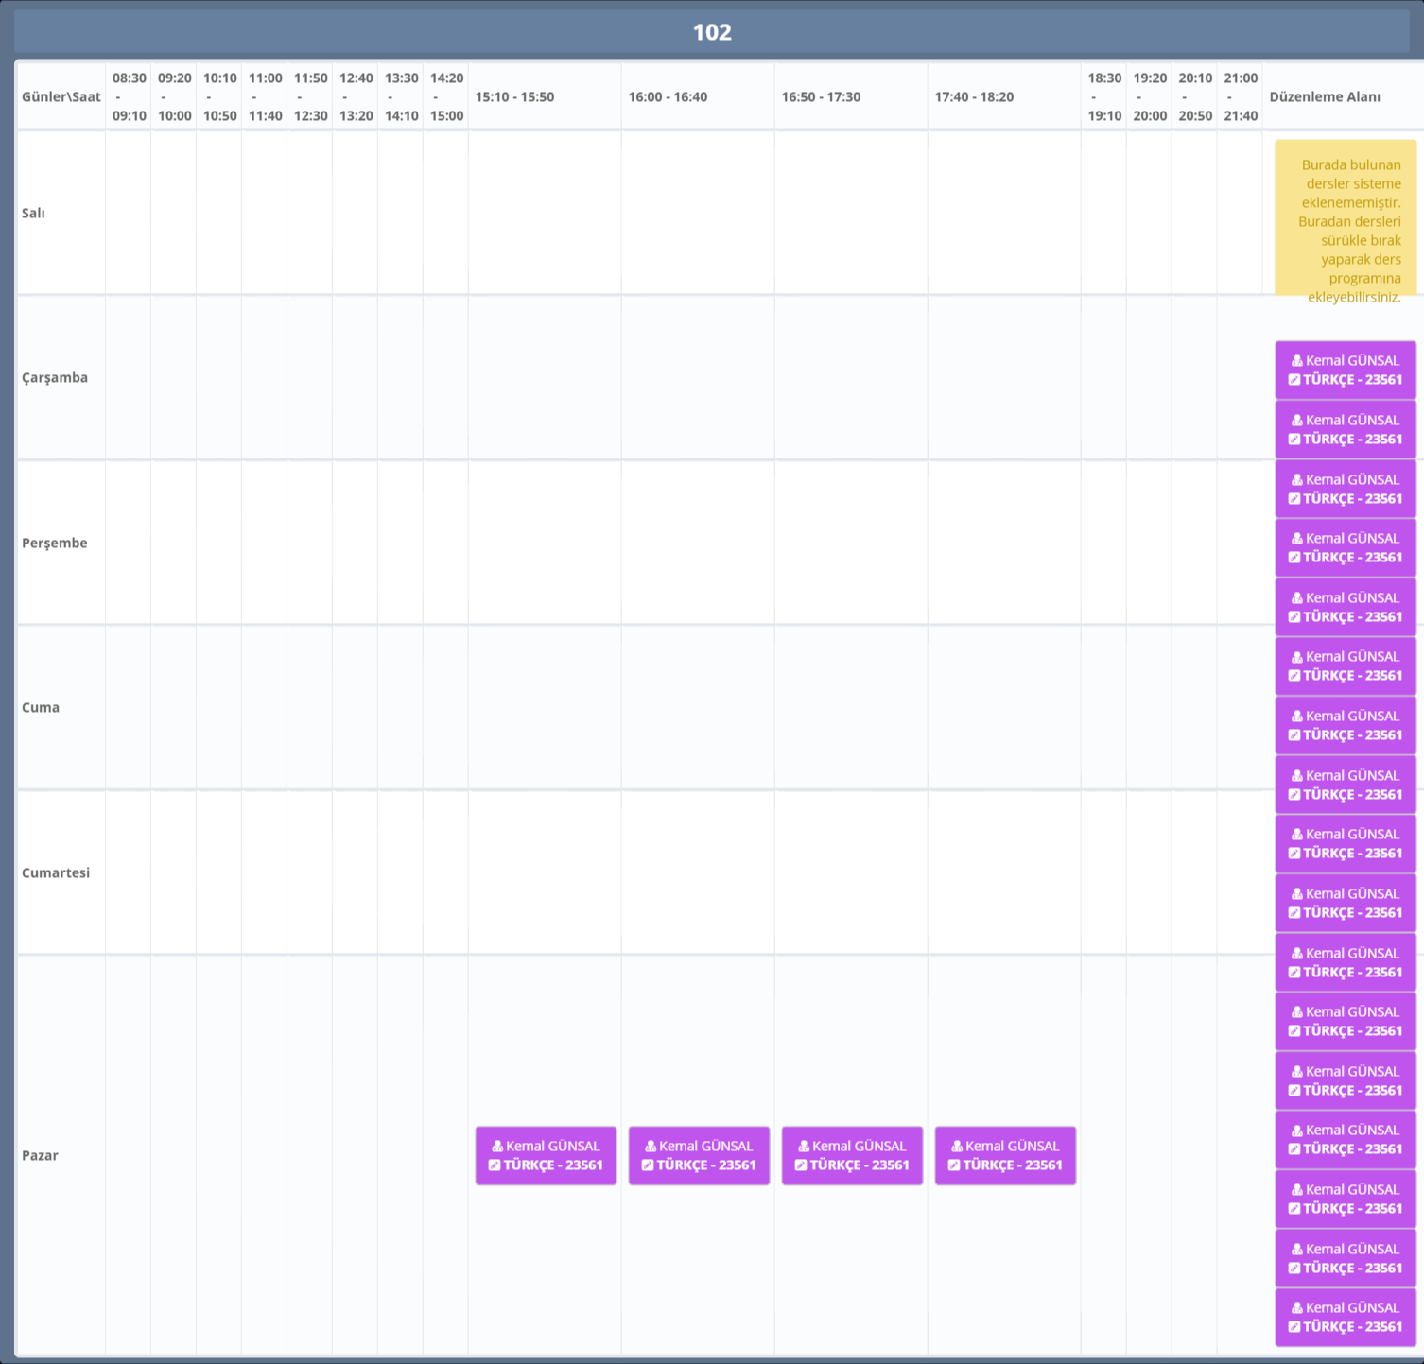Click the Cumartesi row label
The height and width of the screenshot is (1364, 1424).
click(56, 872)
